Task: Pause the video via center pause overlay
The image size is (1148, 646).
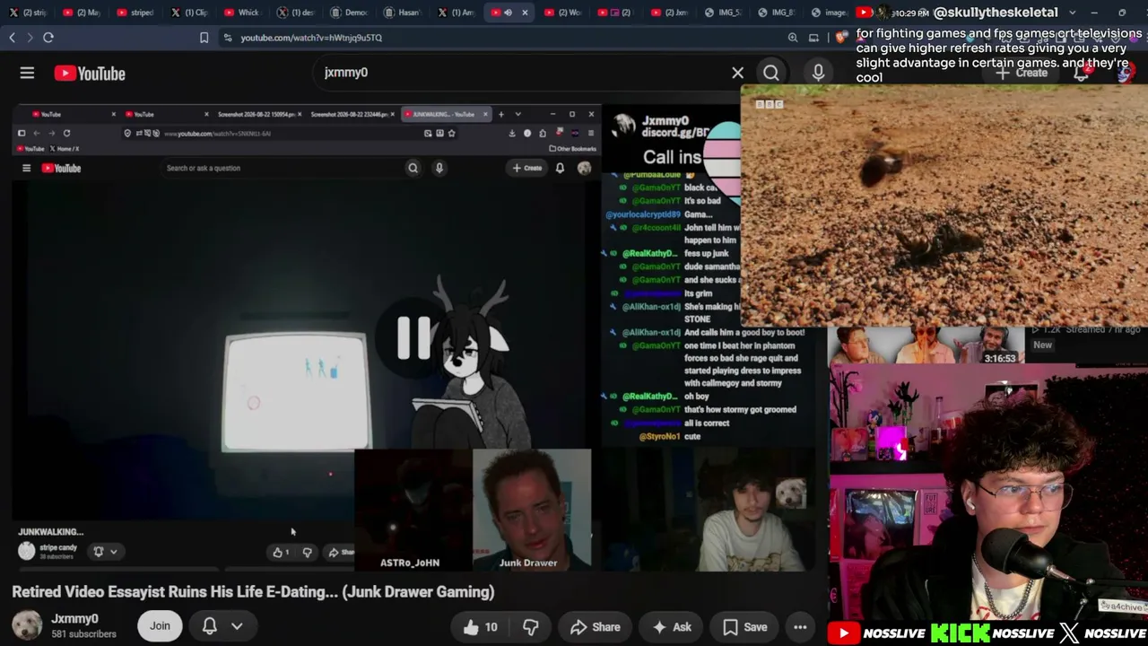Action: [413, 337]
